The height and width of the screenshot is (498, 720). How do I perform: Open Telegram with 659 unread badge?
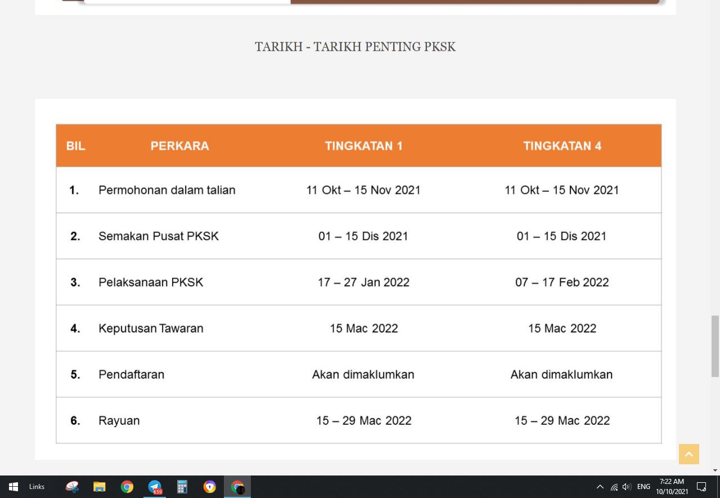coord(155,487)
